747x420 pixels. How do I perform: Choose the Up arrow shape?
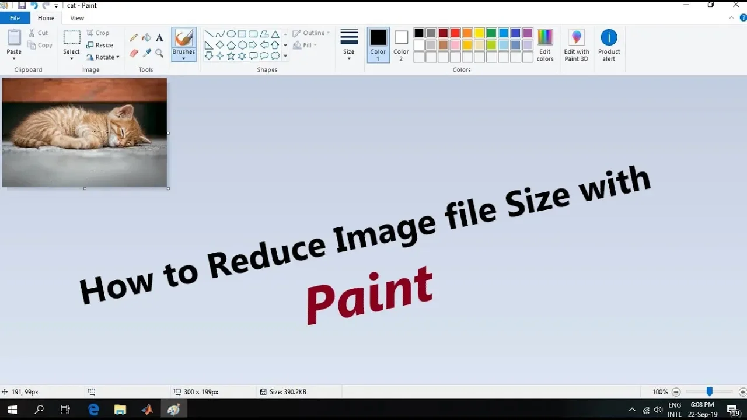[x=275, y=45]
